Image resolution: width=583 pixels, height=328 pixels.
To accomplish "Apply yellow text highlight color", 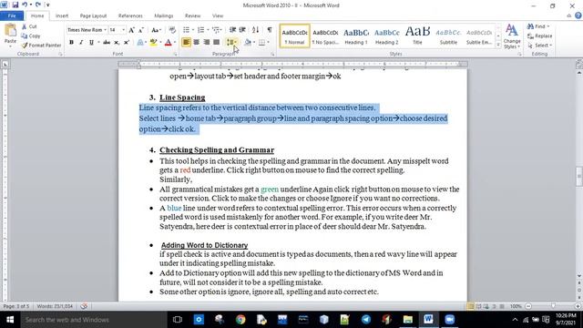I will click(153, 43).
